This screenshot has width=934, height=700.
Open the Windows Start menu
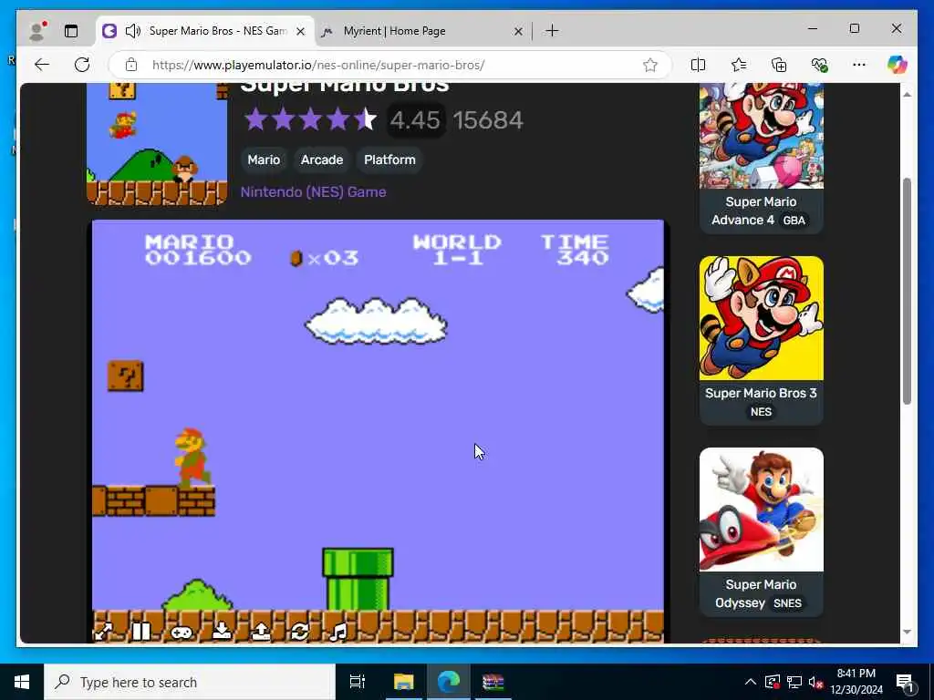point(22,682)
